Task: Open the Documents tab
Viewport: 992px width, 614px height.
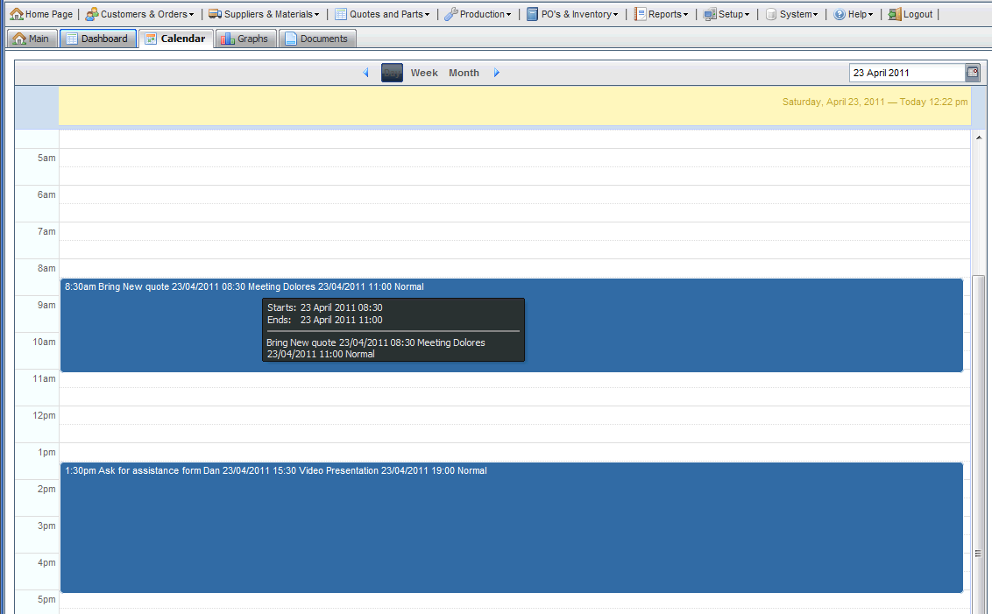Action: coord(318,39)
